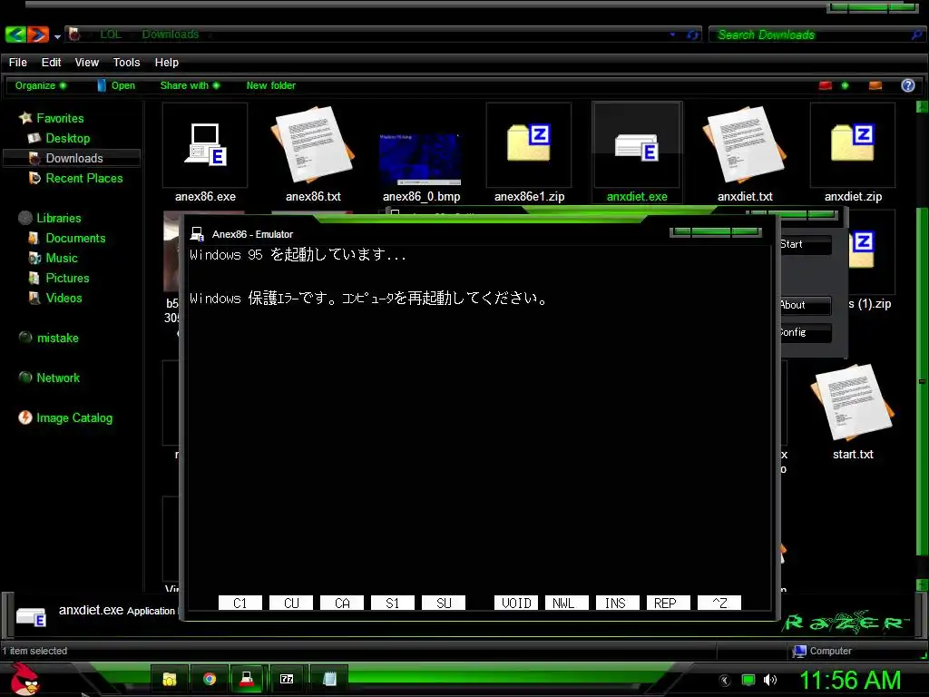
Task: Select Recent Places in Favorites
Action: tap(84, 178)
